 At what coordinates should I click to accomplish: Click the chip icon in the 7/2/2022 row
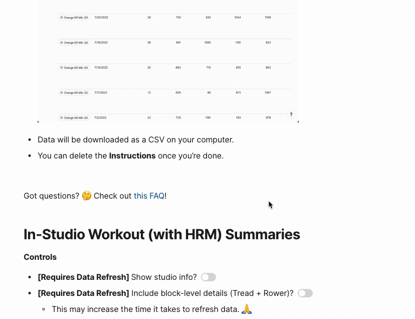pyautogui.click(x=62, y=118)
